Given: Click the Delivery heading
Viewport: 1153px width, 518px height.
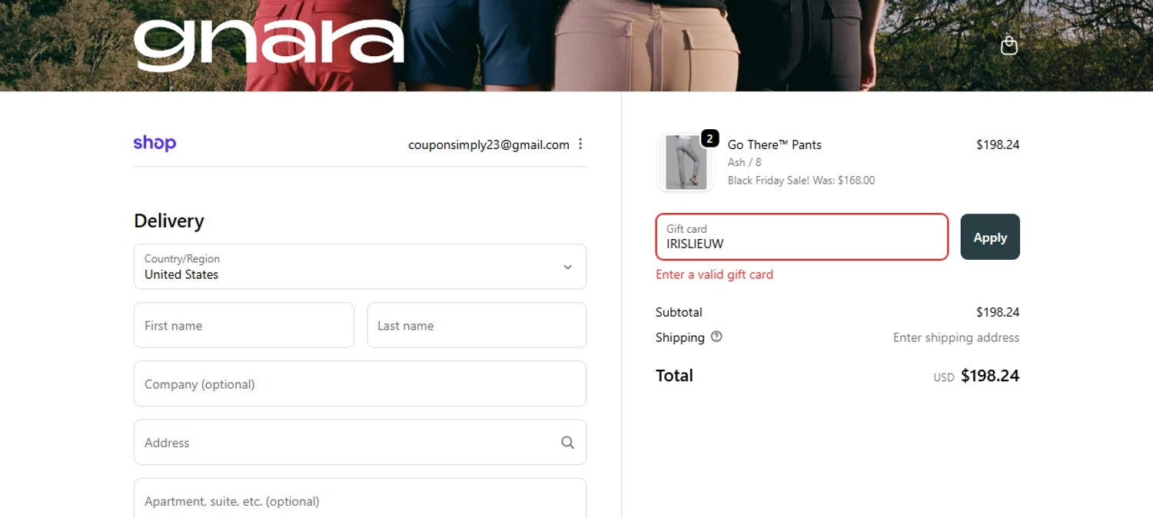Looking at the screenshot, I should (169, 221).
